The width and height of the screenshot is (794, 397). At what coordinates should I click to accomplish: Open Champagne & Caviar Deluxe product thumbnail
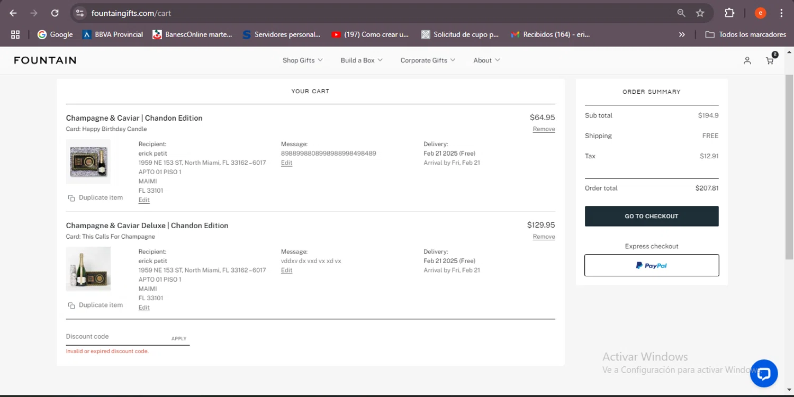[x=88, y=269]
